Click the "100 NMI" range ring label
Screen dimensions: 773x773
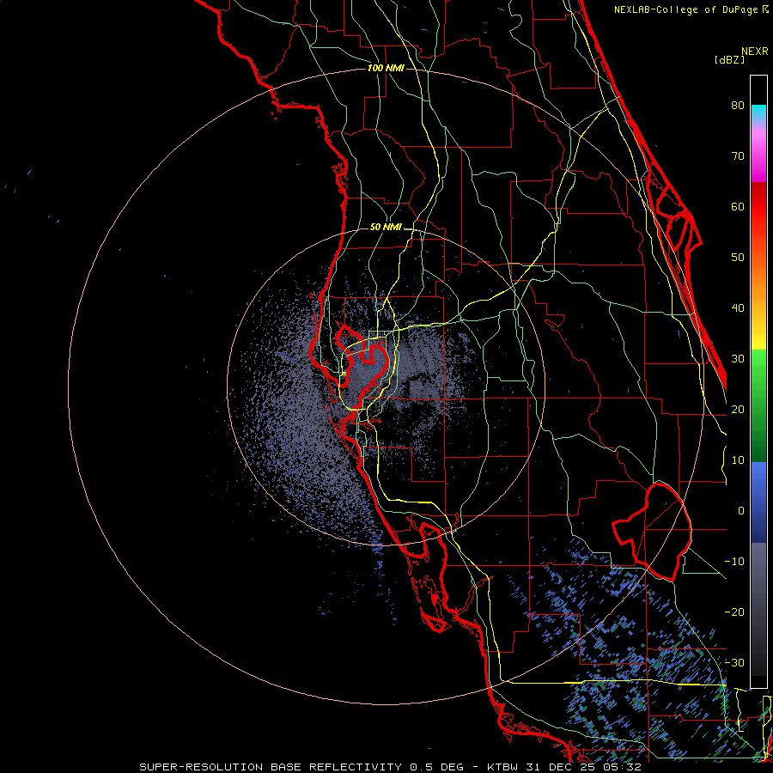tap(386, 68)
